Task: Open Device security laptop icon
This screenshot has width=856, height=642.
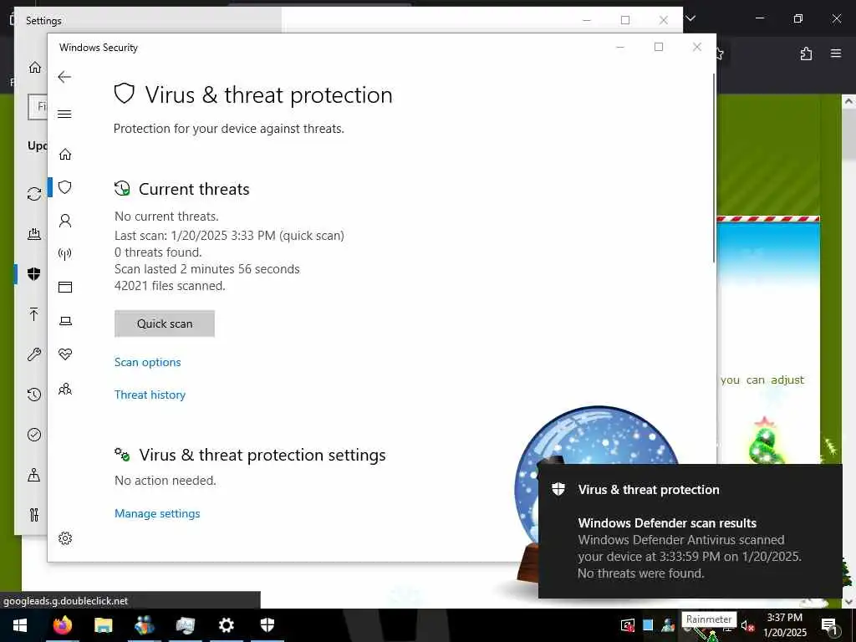Action: pos(65,321)
